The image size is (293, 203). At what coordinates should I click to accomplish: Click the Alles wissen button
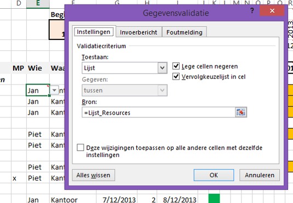pyautogui.click(x=93, y=175)
